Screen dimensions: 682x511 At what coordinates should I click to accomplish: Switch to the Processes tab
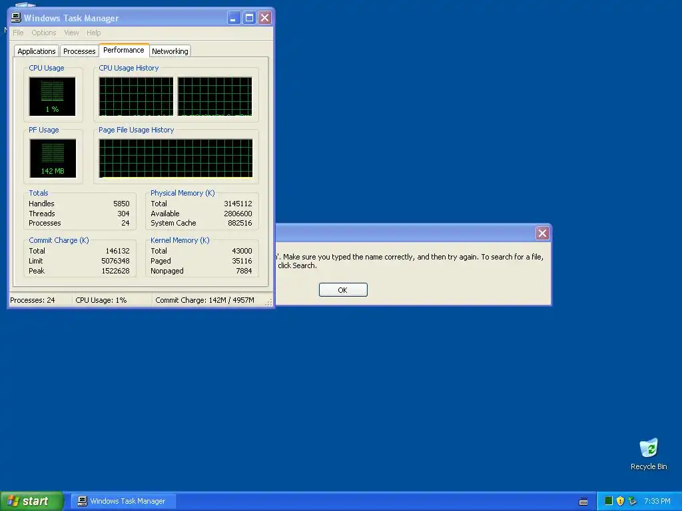point(79,51)
